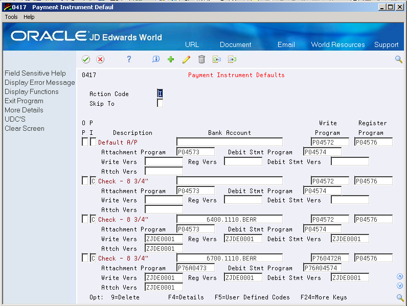
Task: Click the Bank Account field for Default A/P
Action: point(230,142)
